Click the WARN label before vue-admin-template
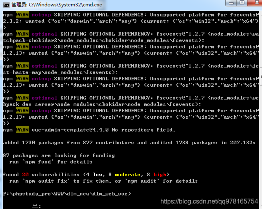The width and height of the screenshot is (262, 209). pos(22,130)
